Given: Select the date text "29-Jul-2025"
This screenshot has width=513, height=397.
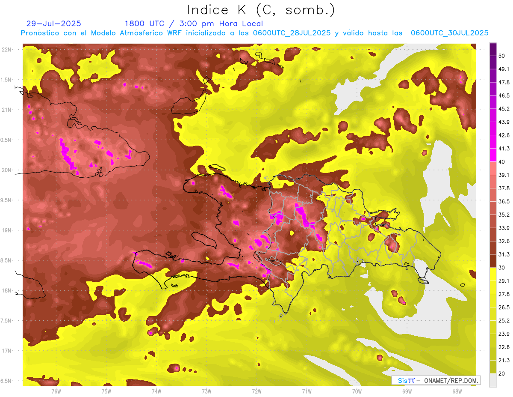Looking at the screenshot, I should tap(53, 24).
